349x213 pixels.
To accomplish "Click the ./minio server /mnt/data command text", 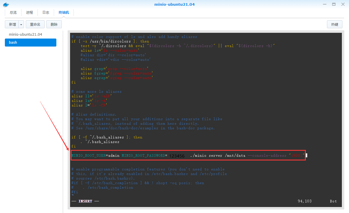I will (218, 156).
